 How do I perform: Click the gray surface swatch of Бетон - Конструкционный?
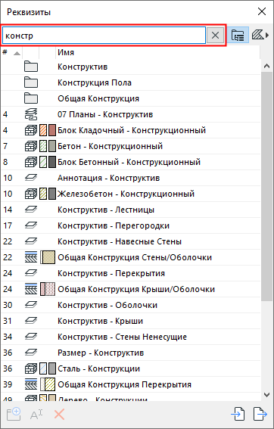[x=52, y=146]
